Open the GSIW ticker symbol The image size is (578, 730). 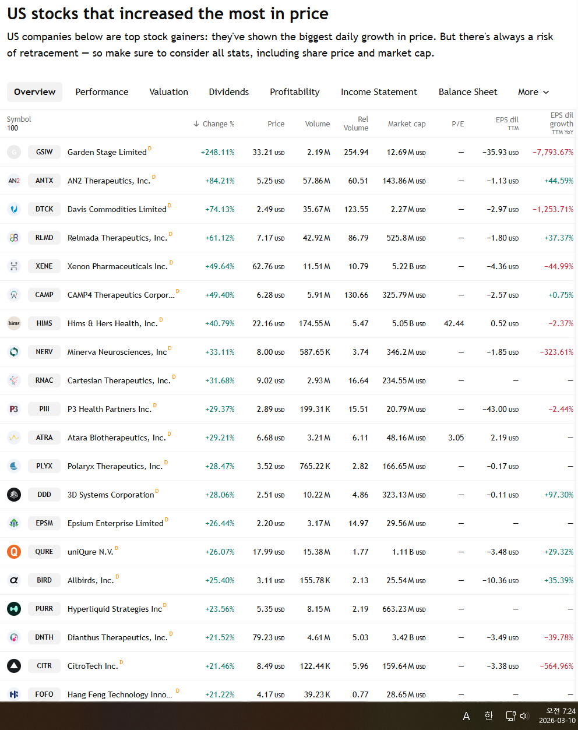coord(44,152)
